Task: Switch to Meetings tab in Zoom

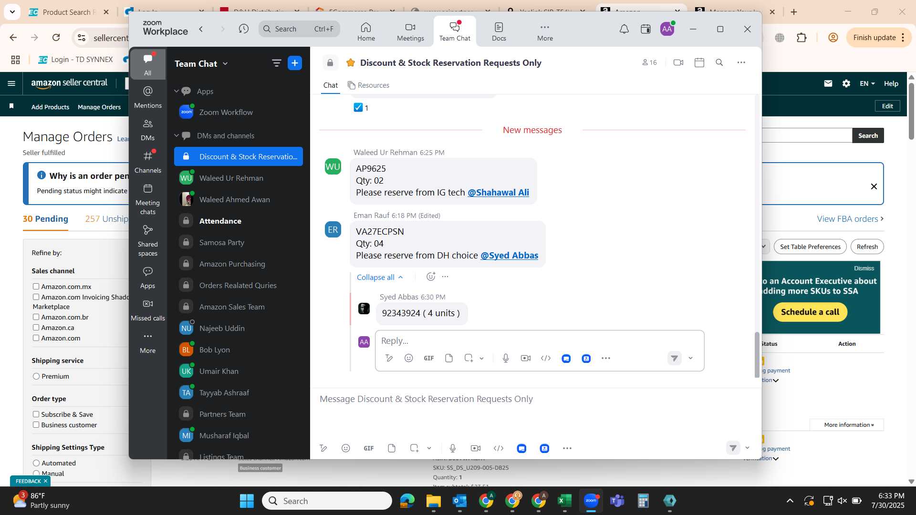Action: [410, 31]
